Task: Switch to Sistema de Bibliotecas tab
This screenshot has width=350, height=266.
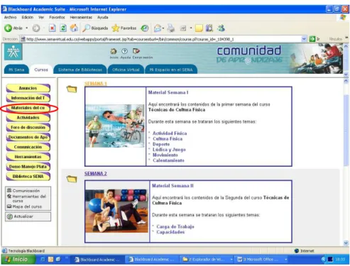Action: point(80,70)
